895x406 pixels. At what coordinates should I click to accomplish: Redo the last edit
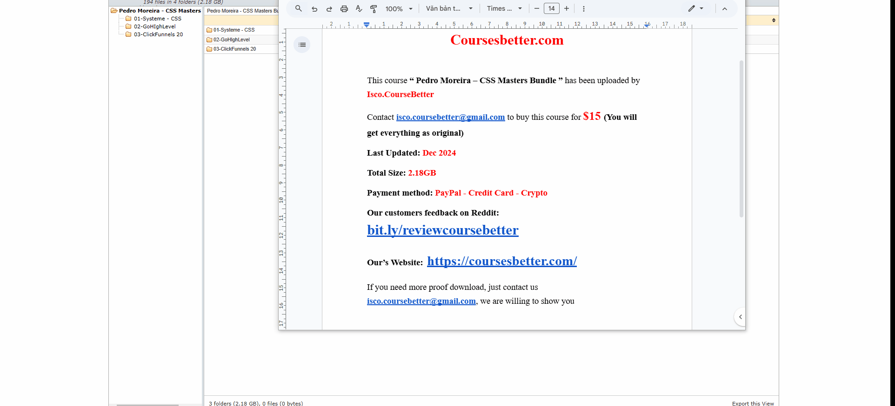click(329, 9)
